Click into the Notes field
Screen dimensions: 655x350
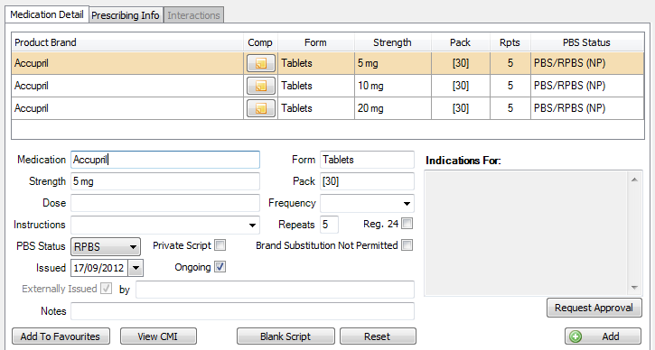pyautogui.click(x=242, y=311)
